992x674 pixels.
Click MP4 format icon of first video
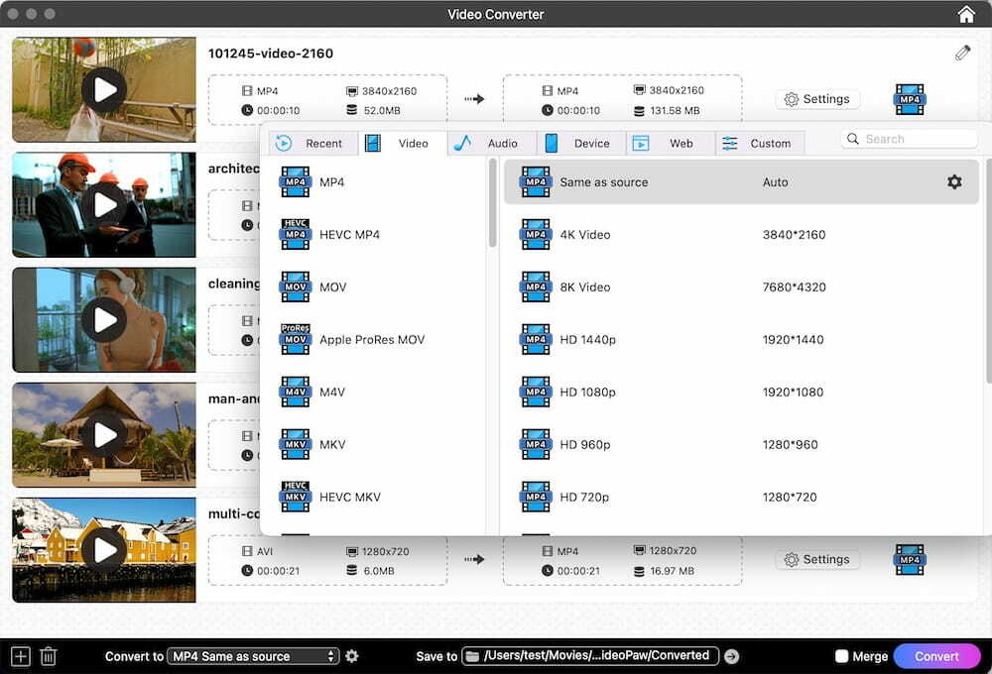click(909, 99)
